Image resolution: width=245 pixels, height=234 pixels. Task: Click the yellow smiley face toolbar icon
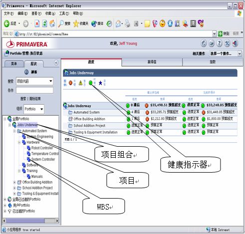(162, 23)
